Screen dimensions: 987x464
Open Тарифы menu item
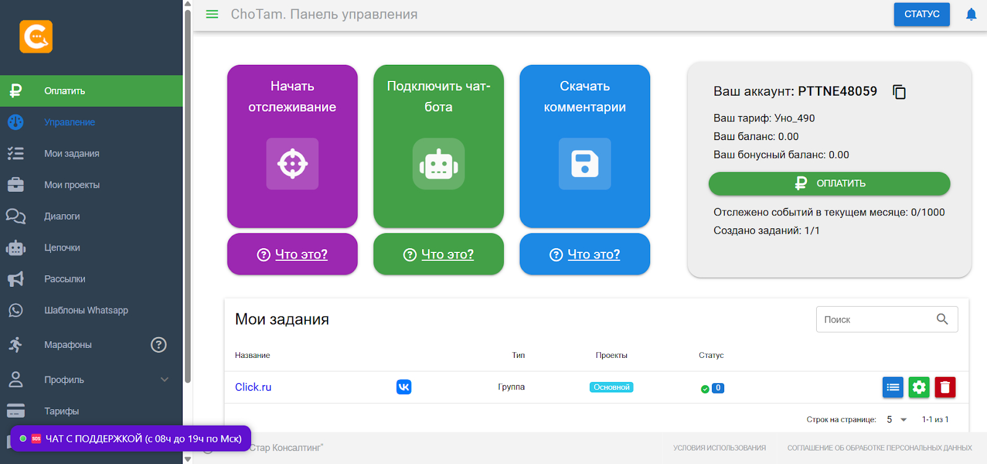coord(91,411)
